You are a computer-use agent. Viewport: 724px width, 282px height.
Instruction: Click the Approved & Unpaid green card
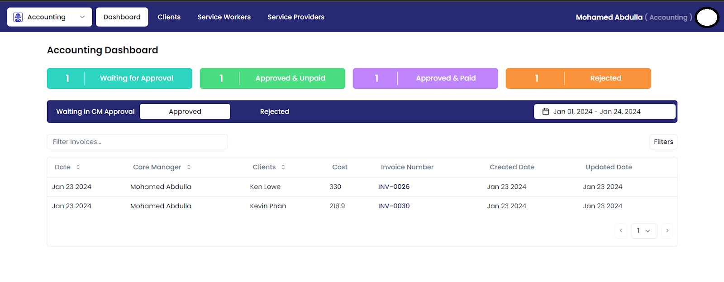272,78
